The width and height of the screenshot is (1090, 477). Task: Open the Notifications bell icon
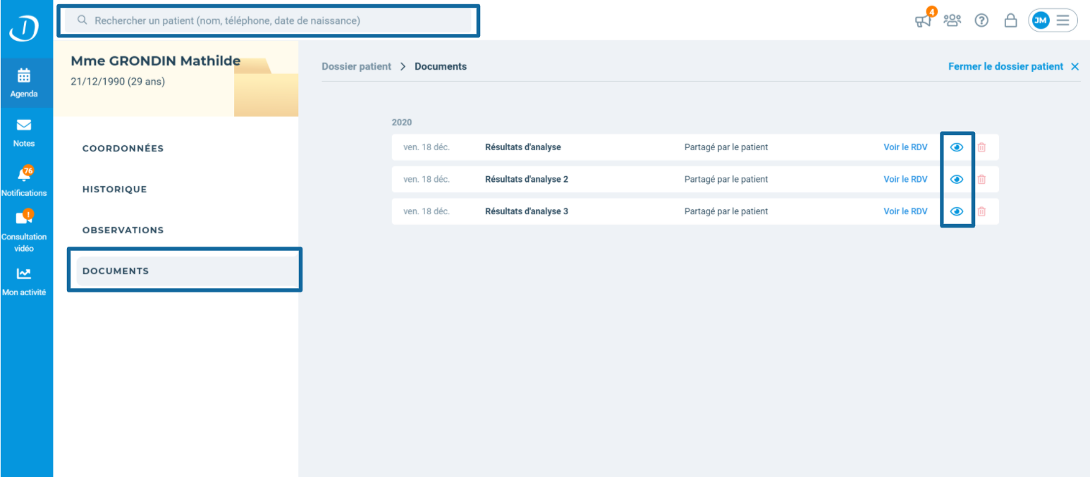point(25,175)
